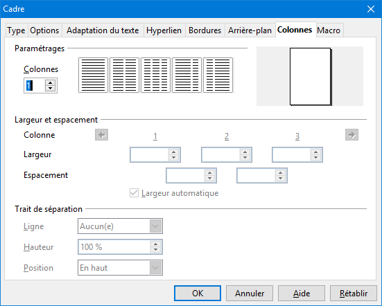Click the Colonnes number input field

[x=35, y=86]
